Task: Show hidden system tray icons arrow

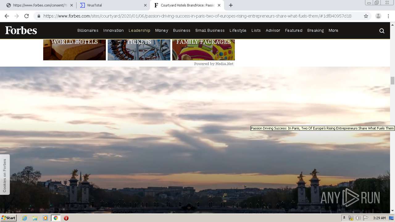Action: coord(344,218)
